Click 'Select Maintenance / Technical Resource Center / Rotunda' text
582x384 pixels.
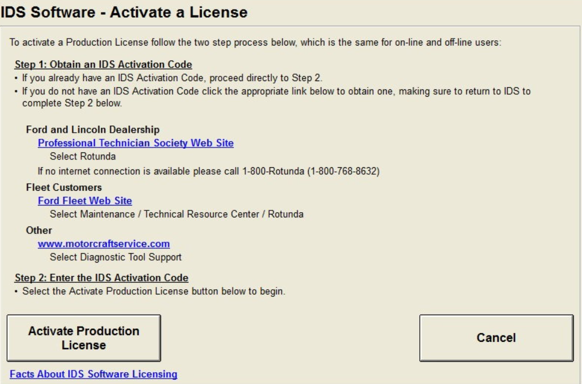coord(177,214)
